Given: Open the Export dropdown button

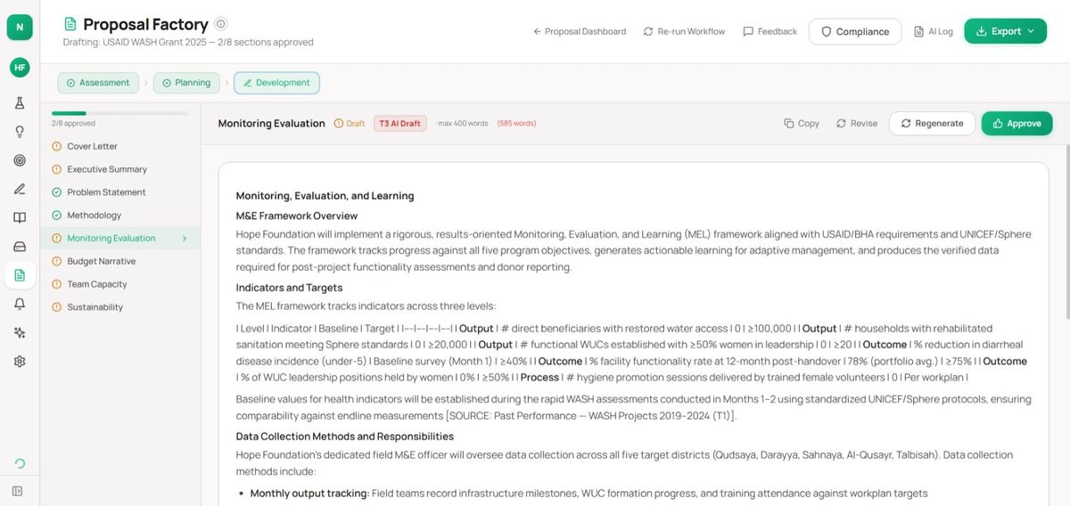Looking at the screenshot, I should coord(1005,31).
